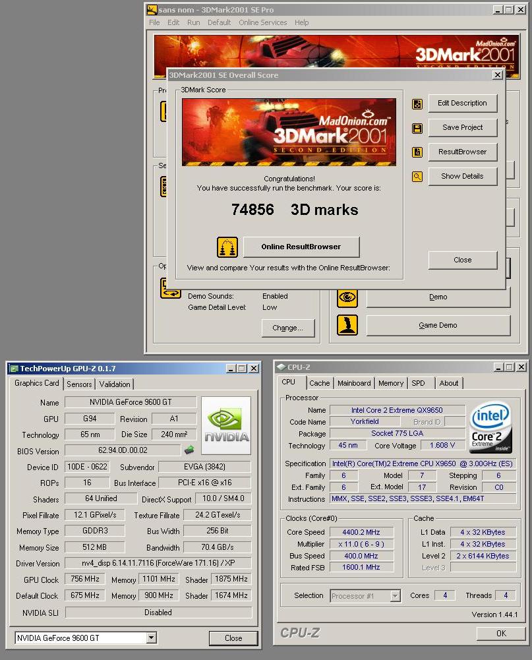Open the Run menu in 3DMark2001

coord(194,22)
